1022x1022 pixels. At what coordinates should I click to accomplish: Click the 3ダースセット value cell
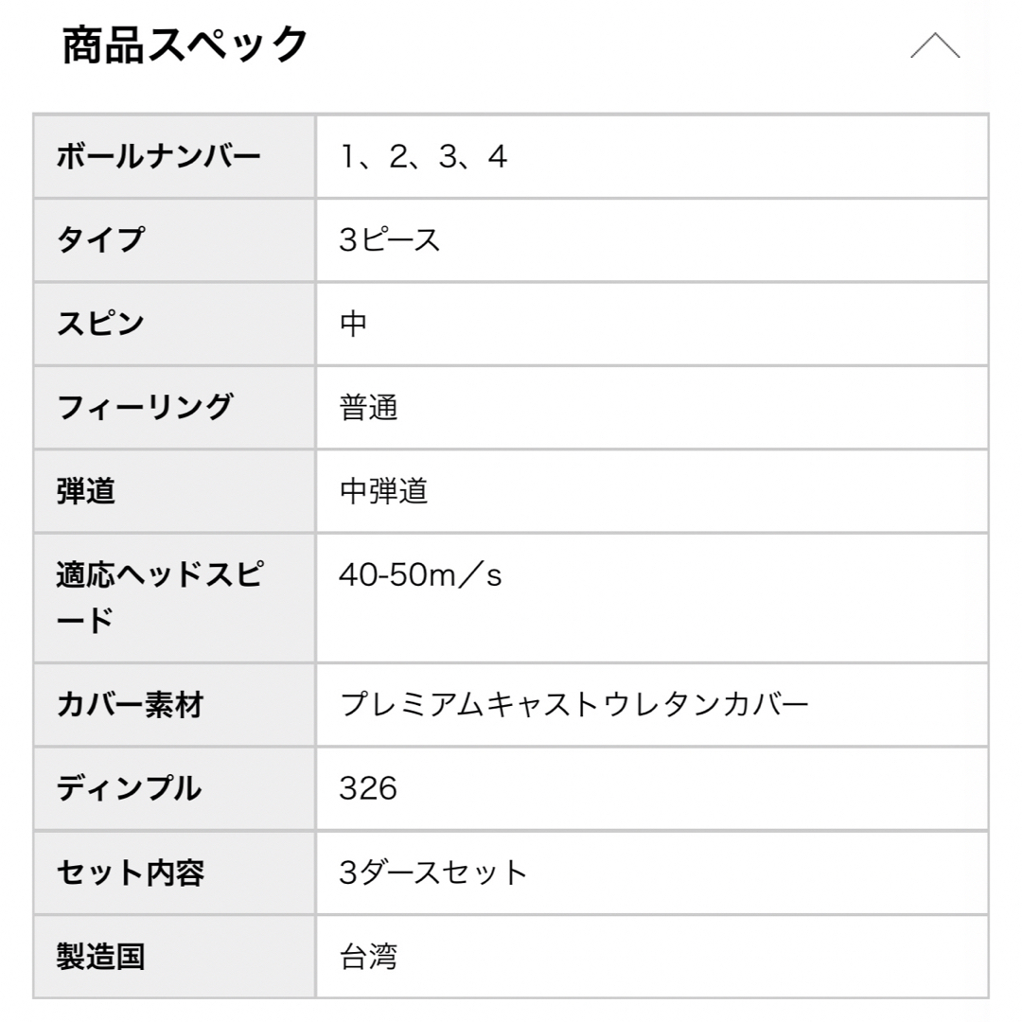point(652,872)
